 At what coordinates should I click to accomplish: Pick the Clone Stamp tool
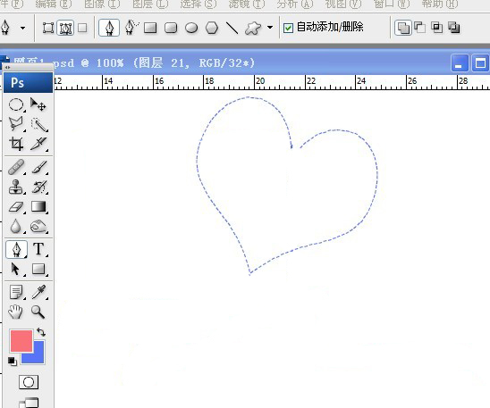[16, 187]
